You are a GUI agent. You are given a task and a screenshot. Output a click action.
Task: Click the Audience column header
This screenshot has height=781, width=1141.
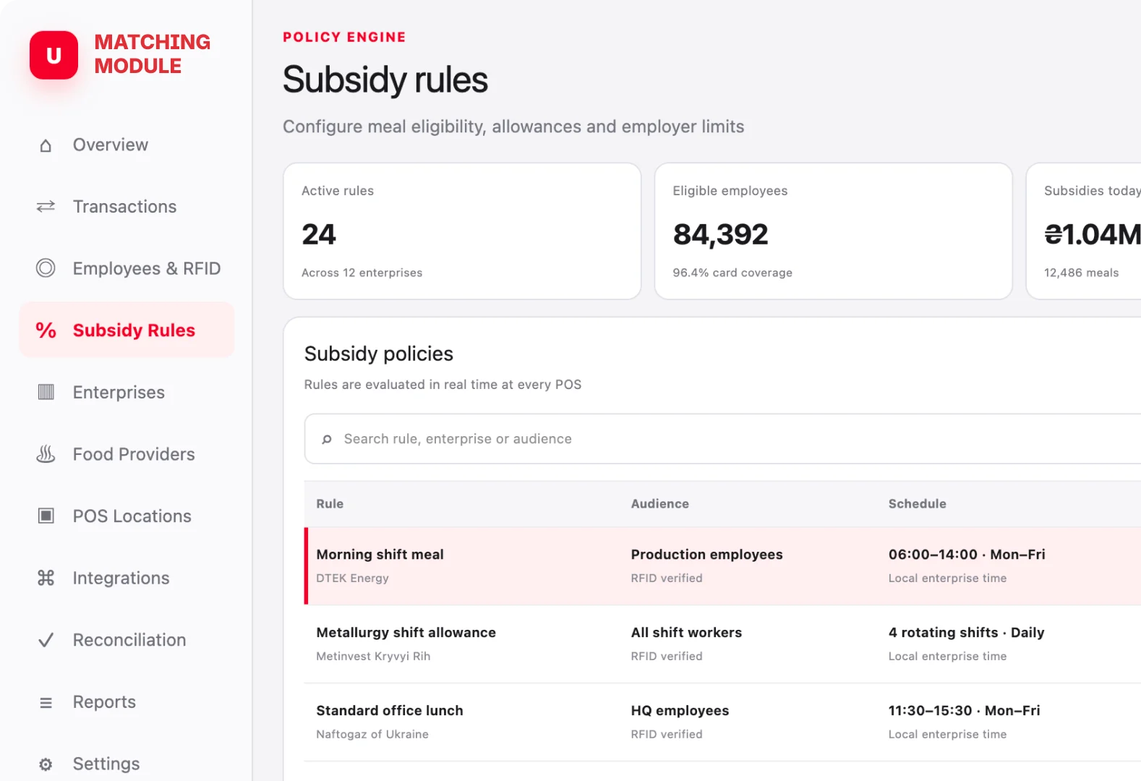point(660,504)
